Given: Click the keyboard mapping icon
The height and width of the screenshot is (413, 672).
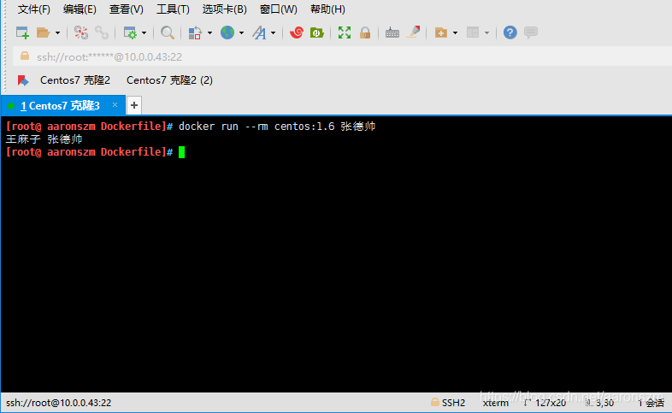Looking at the screenshot, I should [392, 32].
